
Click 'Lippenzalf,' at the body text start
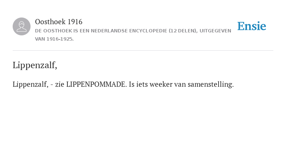(31, 85)
